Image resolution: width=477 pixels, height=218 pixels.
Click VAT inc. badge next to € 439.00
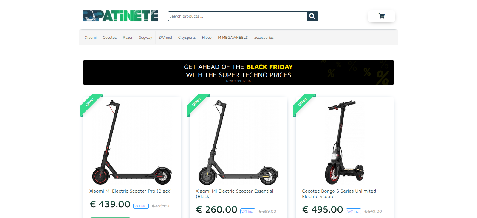coord(141,206)
